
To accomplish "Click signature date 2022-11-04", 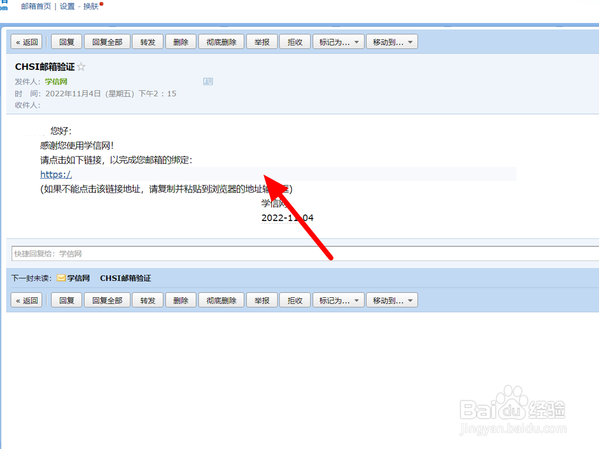I will [x=288, y=218].
